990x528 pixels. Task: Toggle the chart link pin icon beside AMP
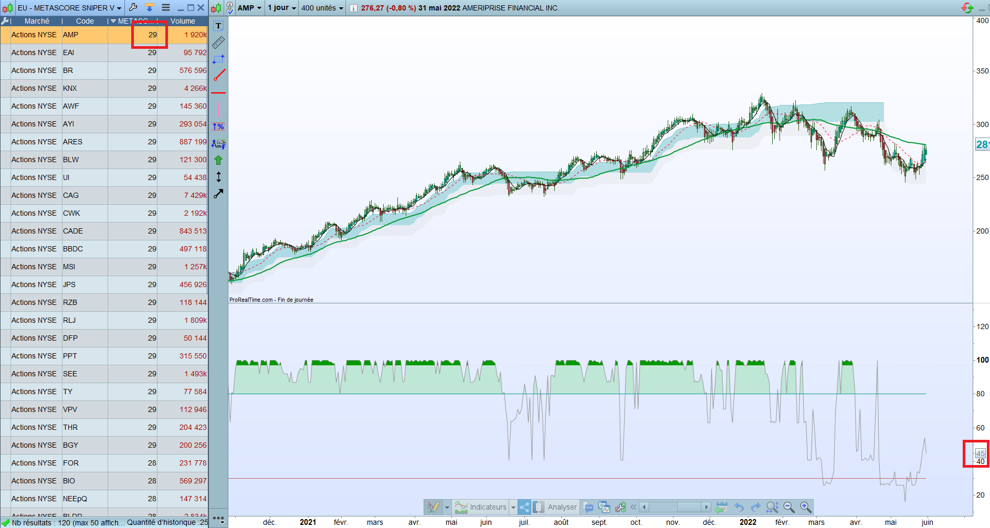(230, 8)
